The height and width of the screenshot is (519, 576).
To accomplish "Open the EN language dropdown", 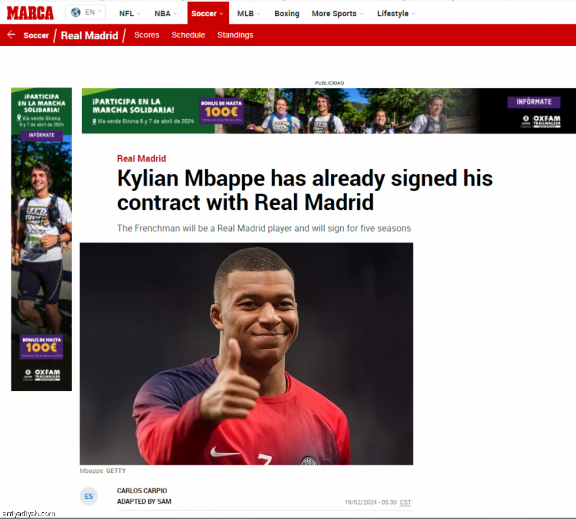I will 85,12.
